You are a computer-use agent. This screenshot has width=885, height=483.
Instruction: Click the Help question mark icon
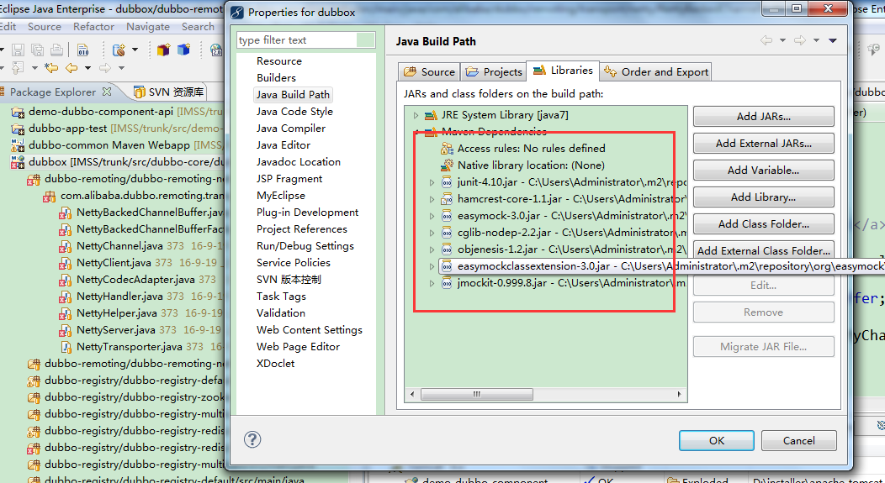tap(252, 439)
